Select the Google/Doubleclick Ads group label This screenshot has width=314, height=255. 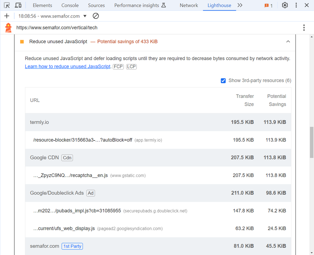pyautogui.click(x=57, y=193)
